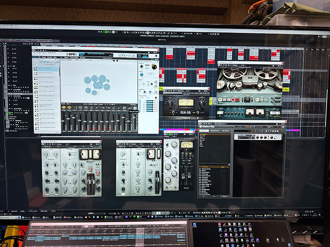Screen dimensions: 330x247
Task: Adjust the output fader on right REDD console
Action: pos(158,179)
